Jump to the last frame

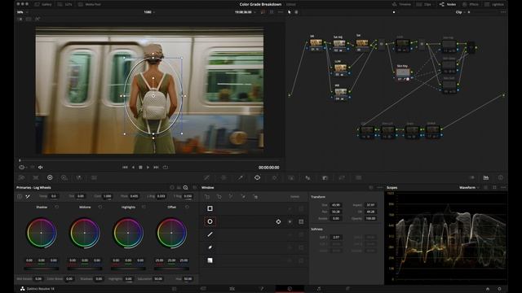pos(156,168)
